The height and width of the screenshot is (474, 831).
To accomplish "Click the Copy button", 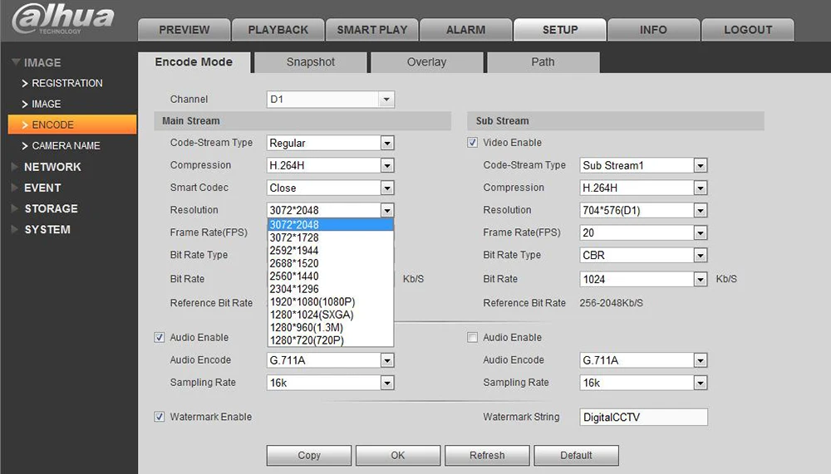I will pyautogui.click(x=309, y=455).
